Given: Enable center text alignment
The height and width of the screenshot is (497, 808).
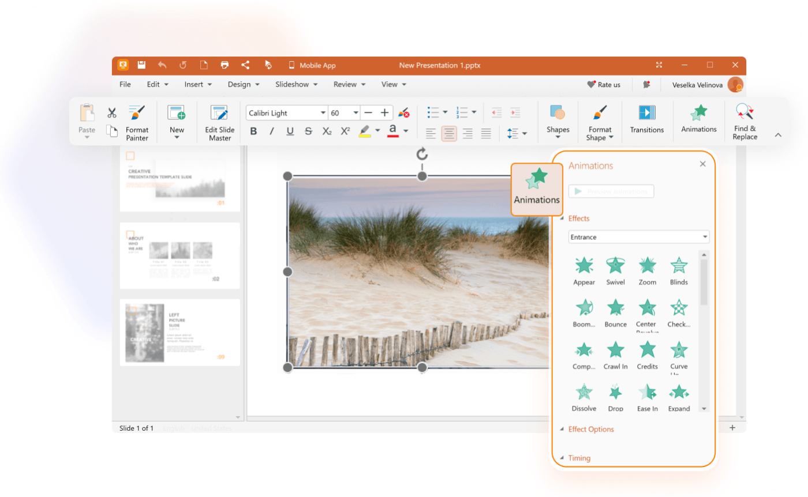Looking at the screenshot, I should (x=449, y=134).
